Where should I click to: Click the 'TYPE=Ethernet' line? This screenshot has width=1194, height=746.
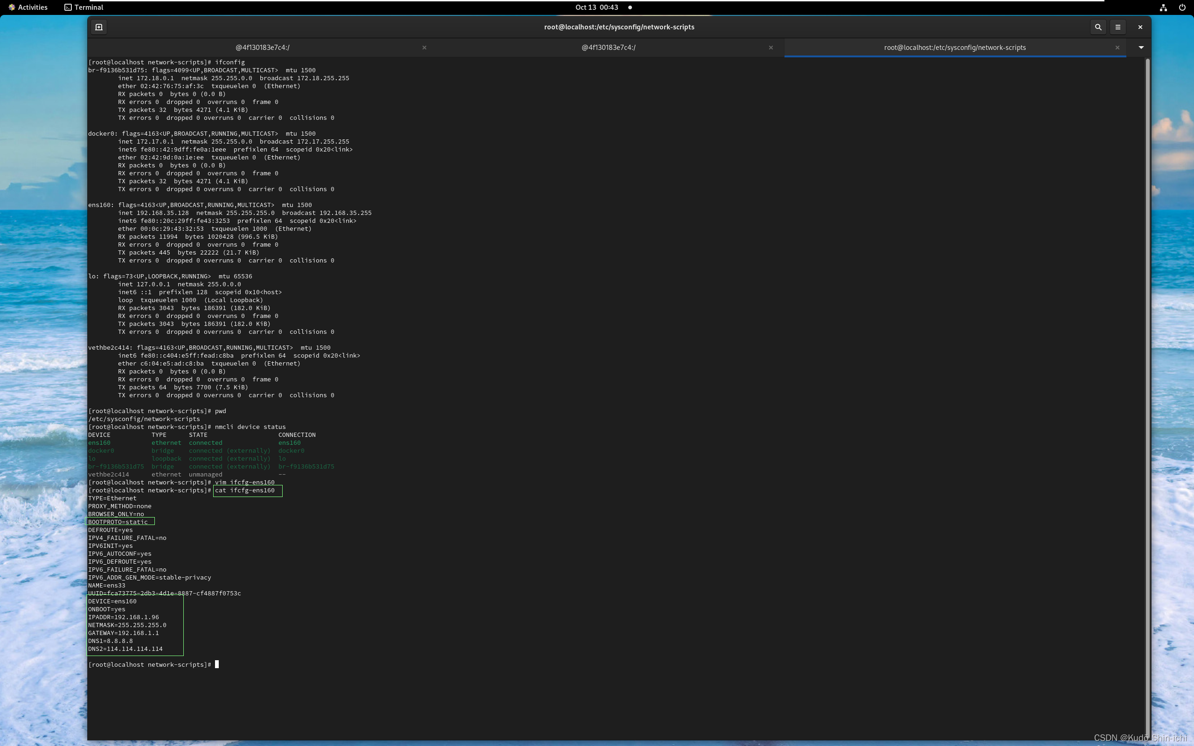112,498
